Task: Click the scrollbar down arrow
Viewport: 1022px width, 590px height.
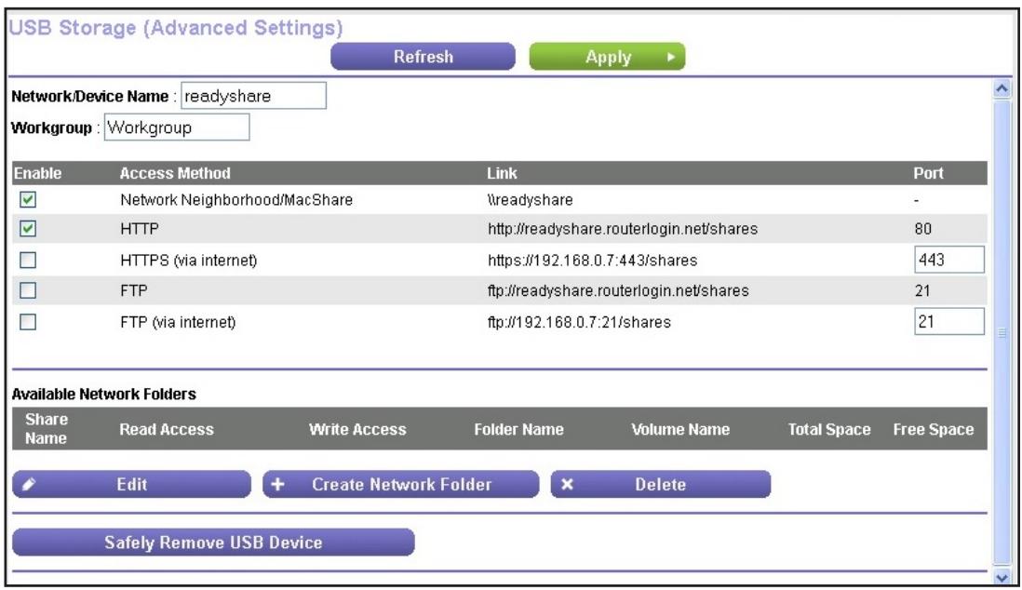Action: click(1002, 577)
